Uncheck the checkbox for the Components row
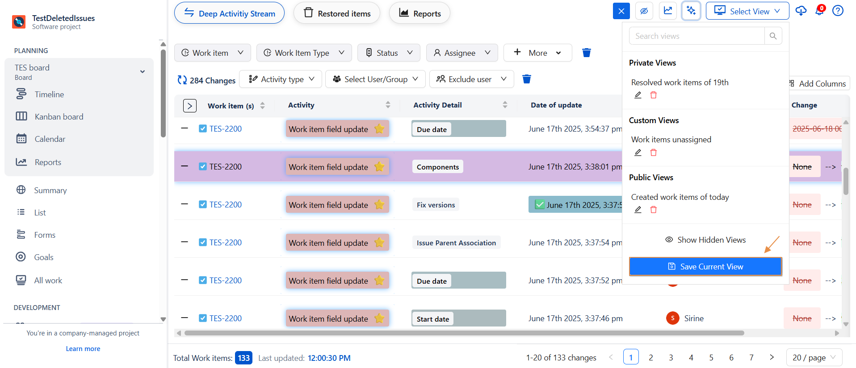 pos(203,166)
